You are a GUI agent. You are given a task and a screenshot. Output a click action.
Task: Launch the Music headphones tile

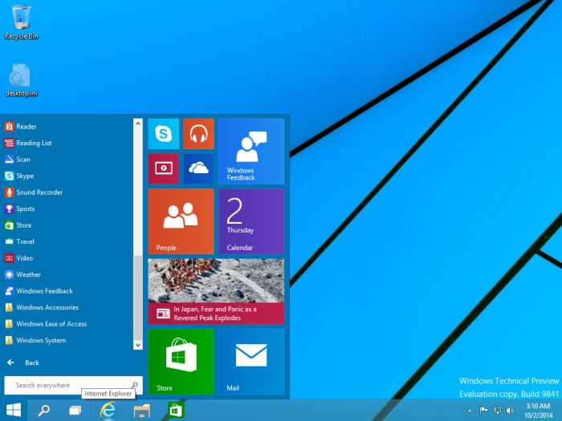coord(198,134)
